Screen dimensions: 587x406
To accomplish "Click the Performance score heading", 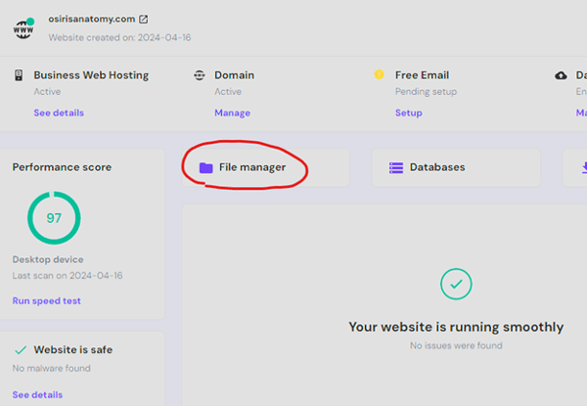I will click(x=62, y=167).
